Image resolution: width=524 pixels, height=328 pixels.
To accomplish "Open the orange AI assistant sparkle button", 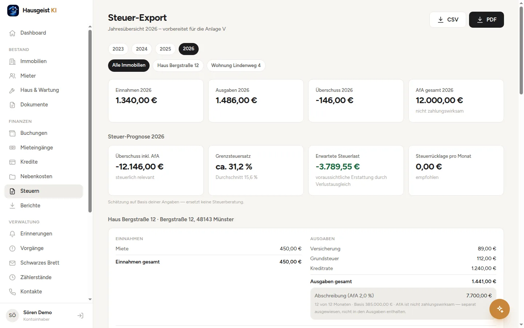I will [x=500, y=309].
